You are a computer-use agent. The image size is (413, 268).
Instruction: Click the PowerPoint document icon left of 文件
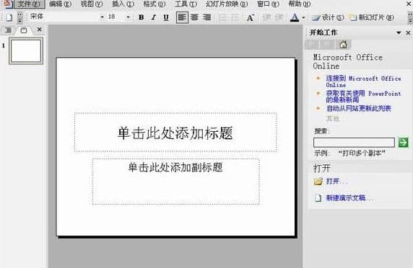[7, 4]
